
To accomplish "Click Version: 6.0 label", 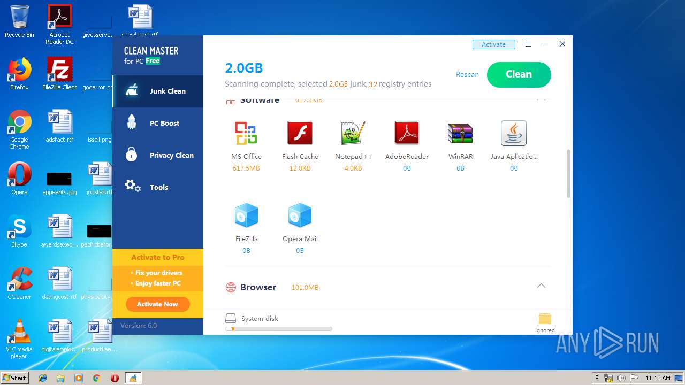I will 139,325.
